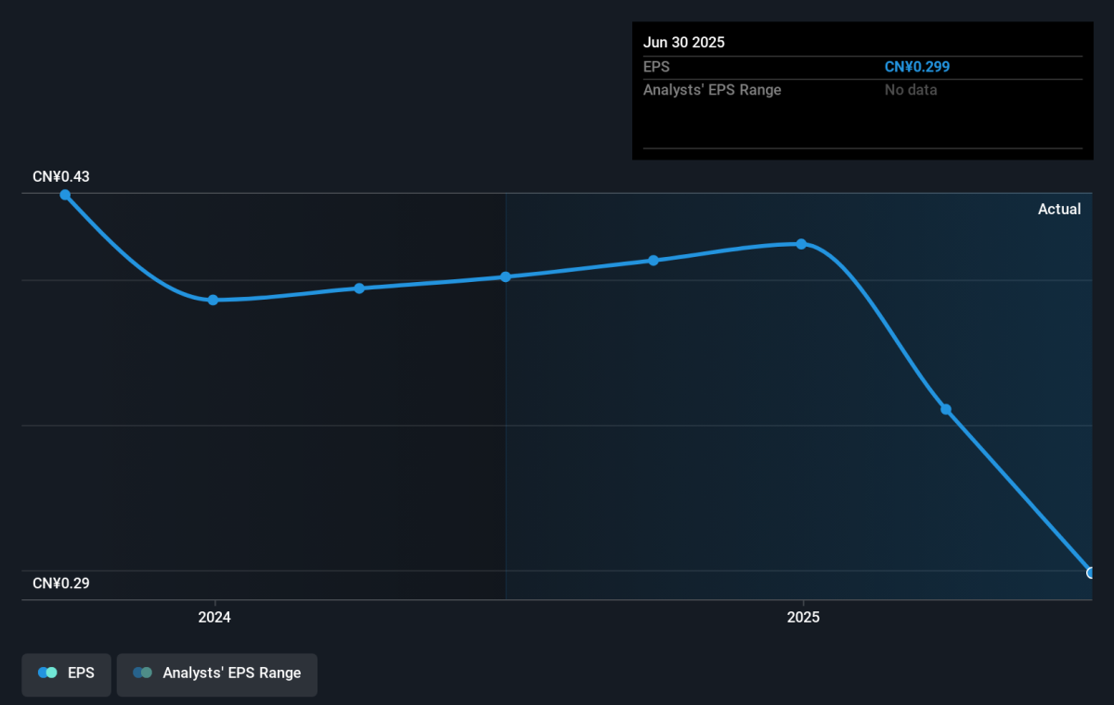This screenshot has width=1114, height=705.
Task: Toggle the Analysts' EPS Range legend
Action: [217, 673]
